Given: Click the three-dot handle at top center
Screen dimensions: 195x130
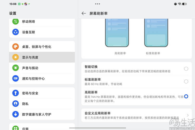Looking at the screenshot, I should (x=97, y=4).
